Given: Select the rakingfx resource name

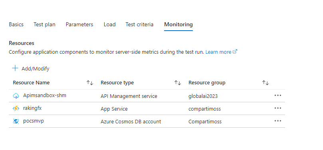Looking at the screenshot, I should coord(32,108).
